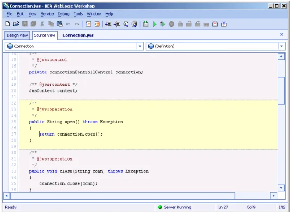The height and width of the screenshot is (212, 290).
Task: Click 'Col 9' in status bar
Action: (251, 207)
